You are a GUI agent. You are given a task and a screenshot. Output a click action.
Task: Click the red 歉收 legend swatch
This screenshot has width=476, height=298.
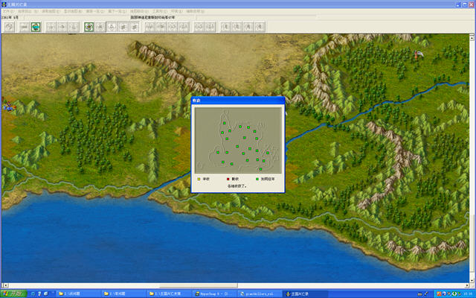click(228, 179)
